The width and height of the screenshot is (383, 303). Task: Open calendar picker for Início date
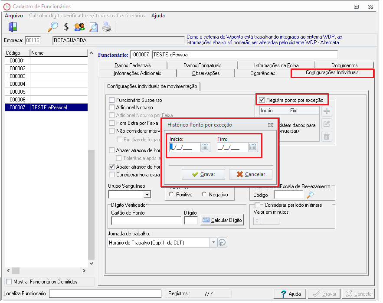coord(205,147)
